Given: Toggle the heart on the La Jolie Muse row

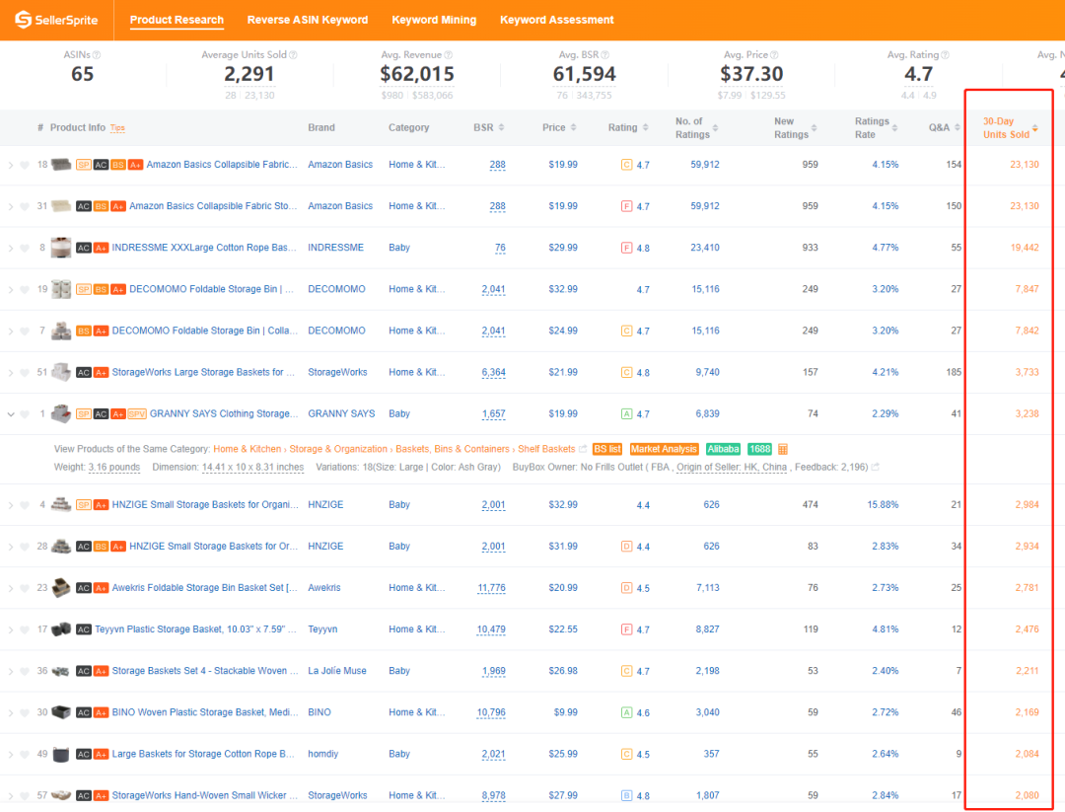Looking at the screenshot, I should 25,671.
